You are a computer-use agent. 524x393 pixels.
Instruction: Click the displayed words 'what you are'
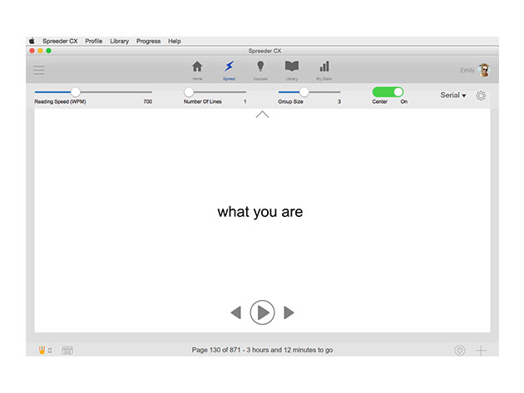(260, 212)
